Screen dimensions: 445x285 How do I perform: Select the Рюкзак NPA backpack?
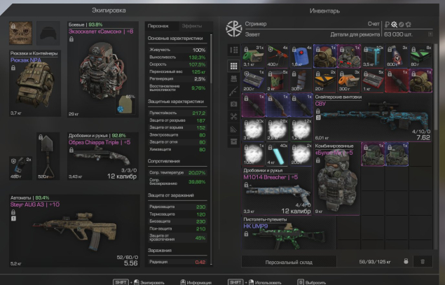coord(35,83)
